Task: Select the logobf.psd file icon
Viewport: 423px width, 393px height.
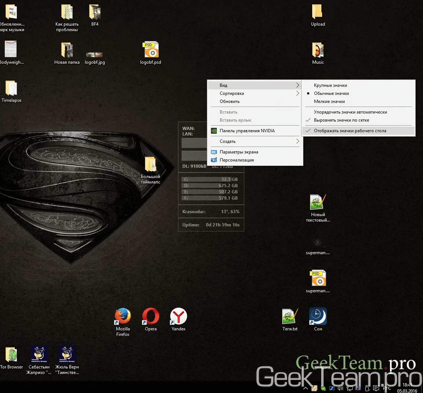Action: tap(150, 53)
